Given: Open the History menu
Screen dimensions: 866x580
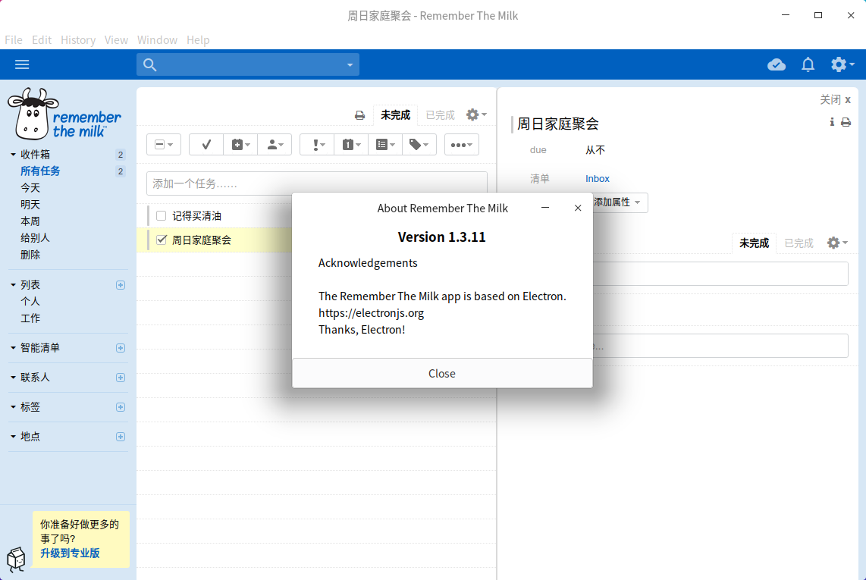Looking at the screenshot, I should point(78,40).
